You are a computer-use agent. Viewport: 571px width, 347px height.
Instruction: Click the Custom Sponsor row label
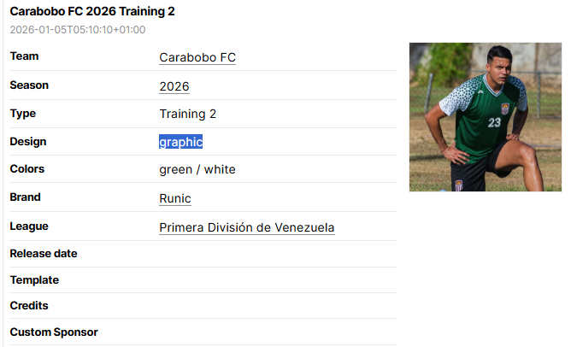point(54,332)
